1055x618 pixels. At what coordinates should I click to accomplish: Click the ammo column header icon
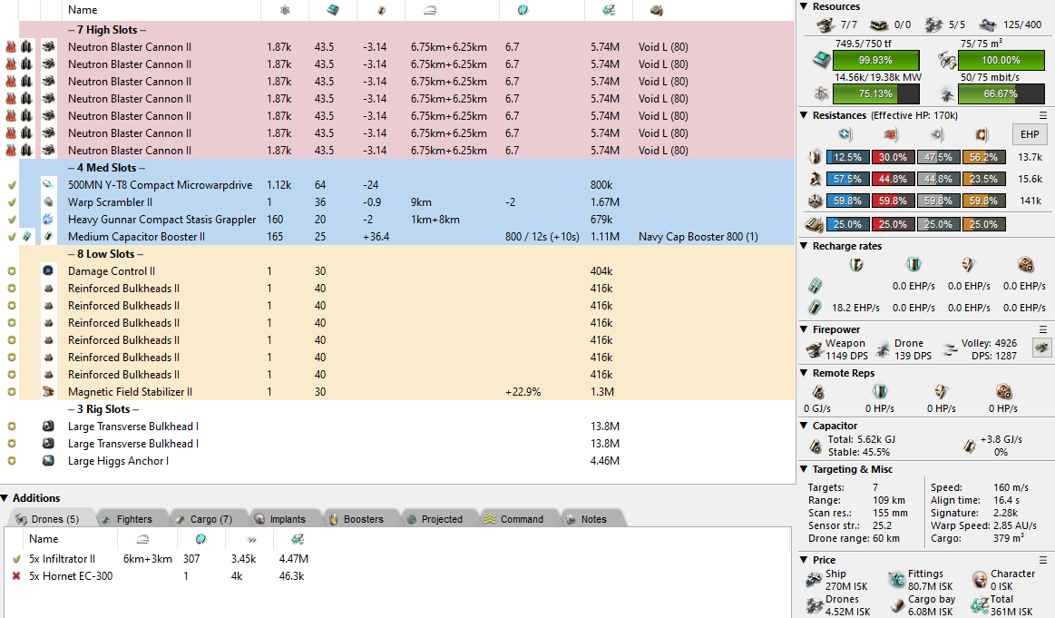tap(656, 10)
